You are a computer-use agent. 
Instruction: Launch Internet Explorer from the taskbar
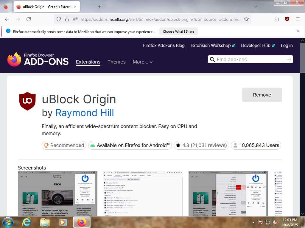tap(27, 222)
